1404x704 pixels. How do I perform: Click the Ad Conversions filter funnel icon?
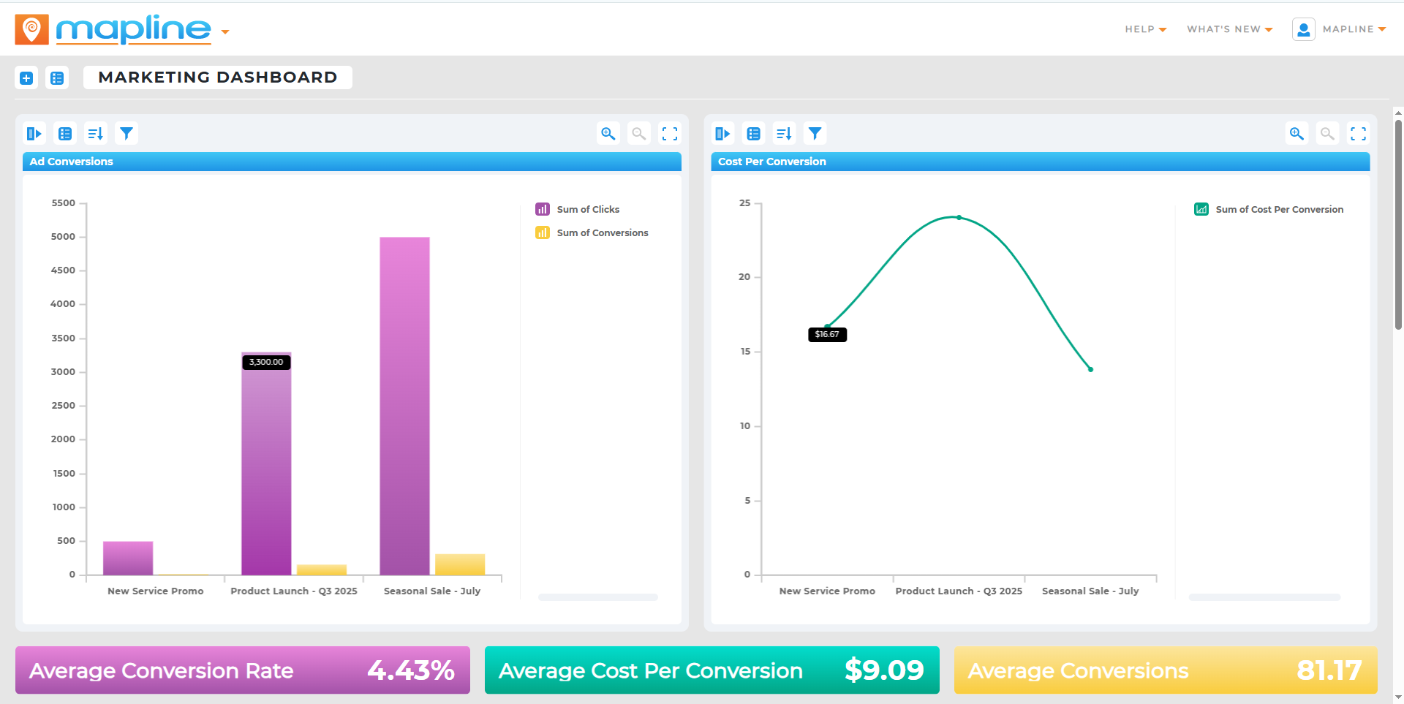click(127, 134)
